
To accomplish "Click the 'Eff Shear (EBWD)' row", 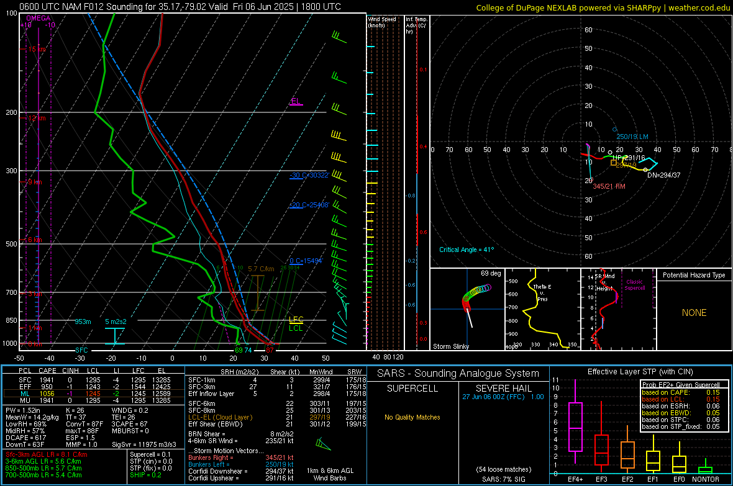I will tap(277, 425).
